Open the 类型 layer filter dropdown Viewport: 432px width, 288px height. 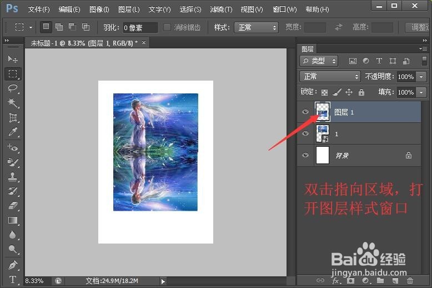click(319, 61)
